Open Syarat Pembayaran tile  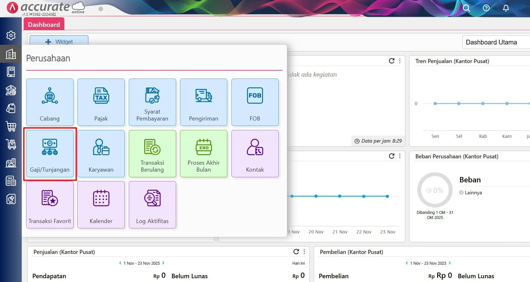(x=152, y=102)
